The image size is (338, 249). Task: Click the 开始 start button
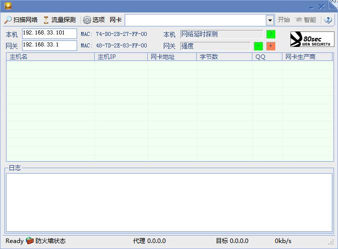(x=283, y=20)
